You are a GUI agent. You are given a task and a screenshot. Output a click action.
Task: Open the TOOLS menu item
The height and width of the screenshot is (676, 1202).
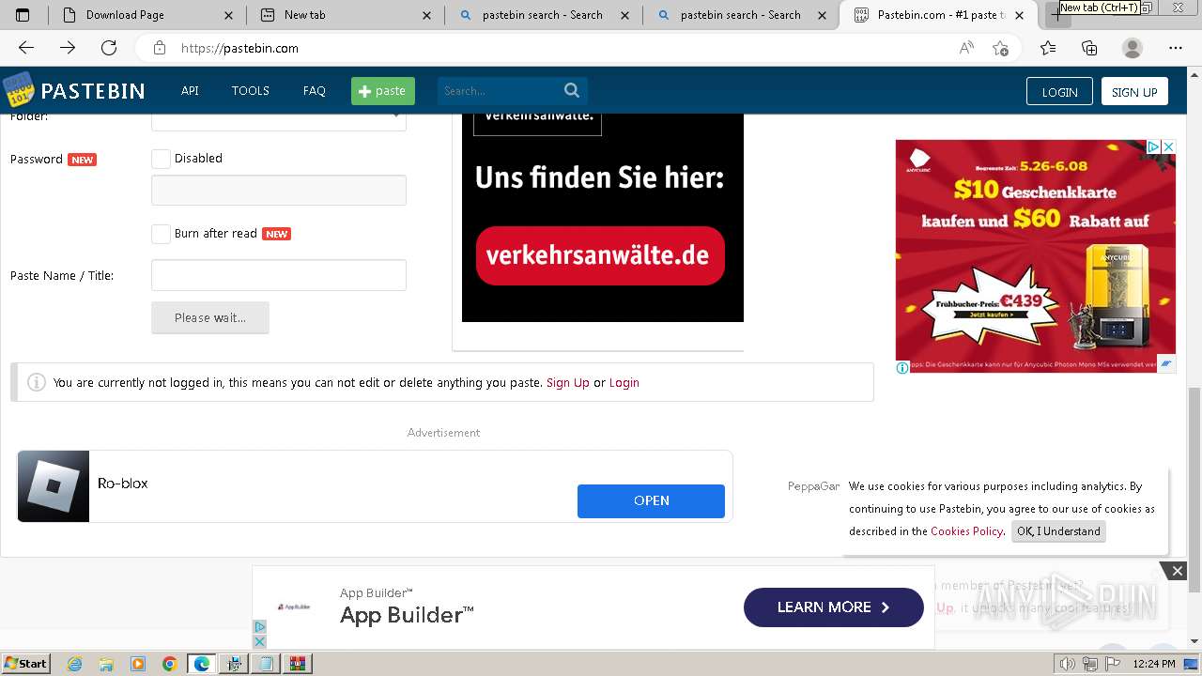(251, 91)
